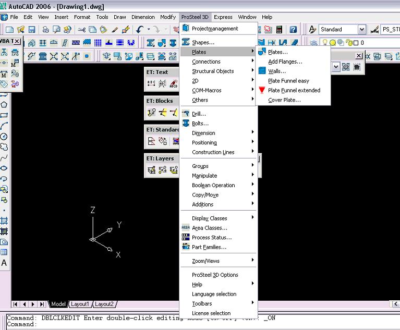Click the Undo arrow icon

[x=140, y=30]
